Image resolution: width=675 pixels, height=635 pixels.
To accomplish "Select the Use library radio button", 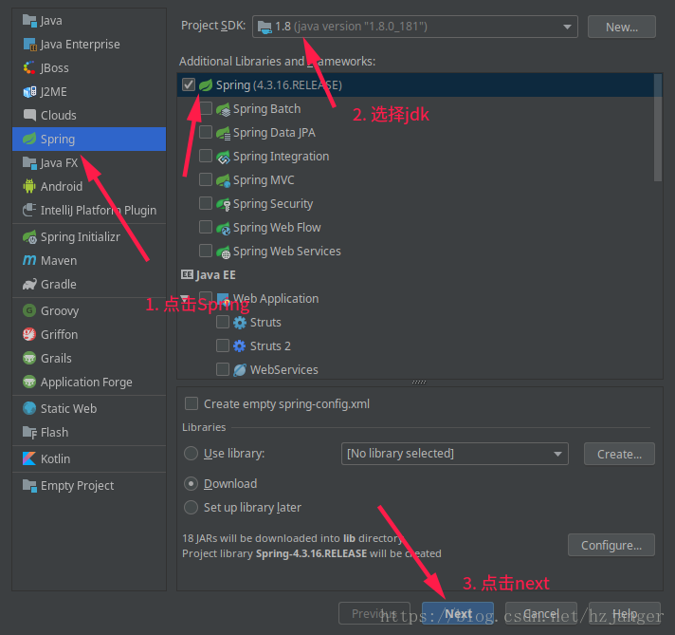I will point(191,454).
